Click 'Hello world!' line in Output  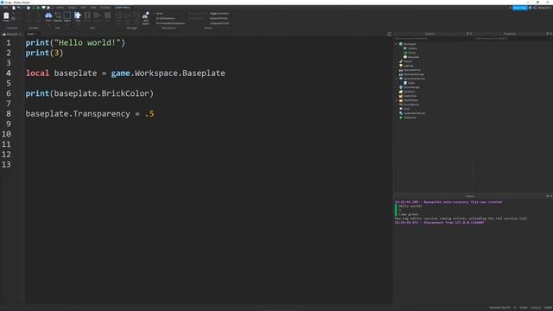pyautogui.click(x=410, y=206)
